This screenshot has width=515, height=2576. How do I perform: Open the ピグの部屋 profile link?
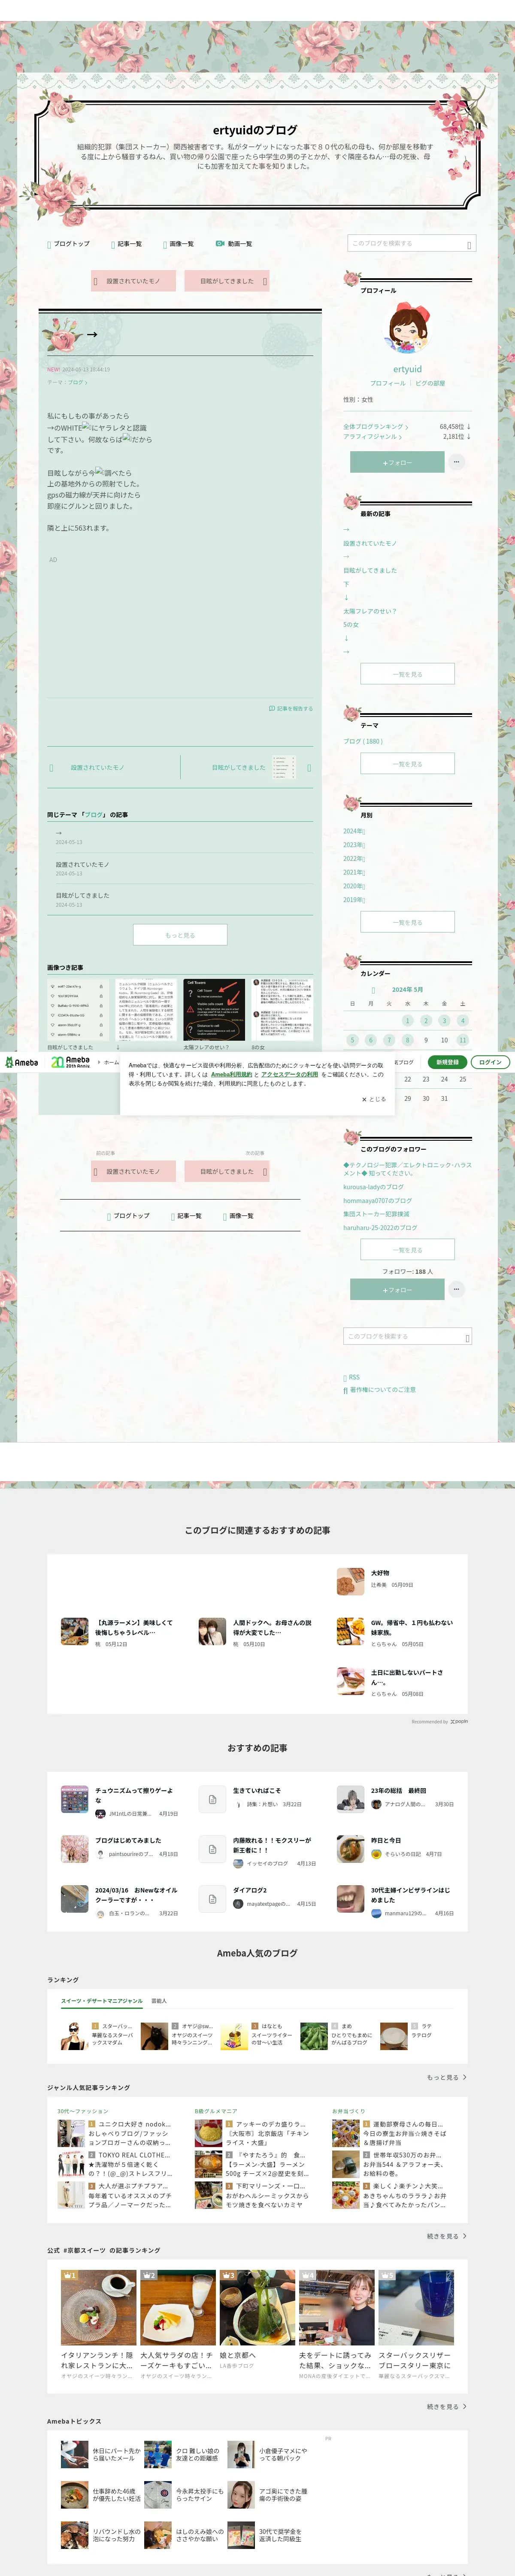(x=430, y=383)
